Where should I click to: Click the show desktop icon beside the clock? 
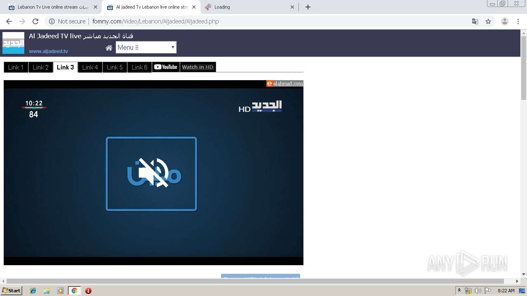pos(522,291)
